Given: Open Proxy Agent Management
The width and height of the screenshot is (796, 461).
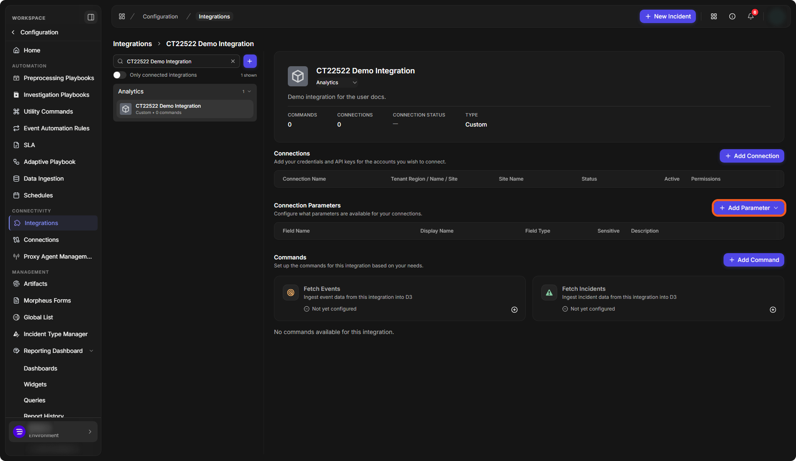Looking at the screenshot, I should [x=53, y=256].
